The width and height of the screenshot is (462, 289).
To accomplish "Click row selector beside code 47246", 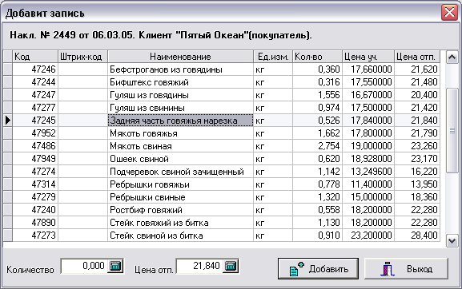I will (8, 69).
